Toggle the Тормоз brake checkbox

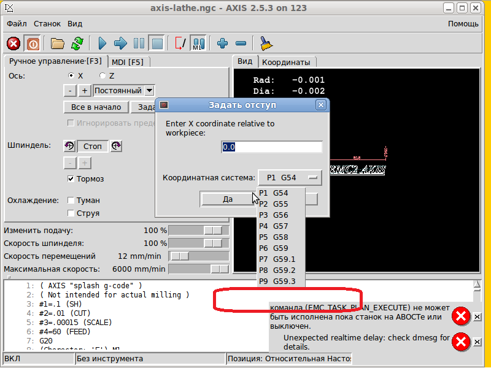[71, 178]
